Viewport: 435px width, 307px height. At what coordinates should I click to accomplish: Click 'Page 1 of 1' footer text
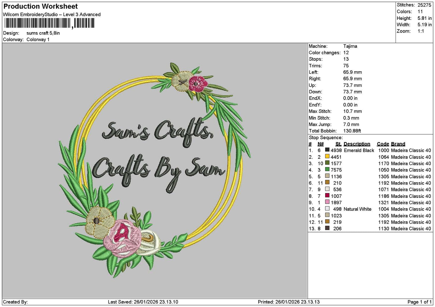point(419,302)
